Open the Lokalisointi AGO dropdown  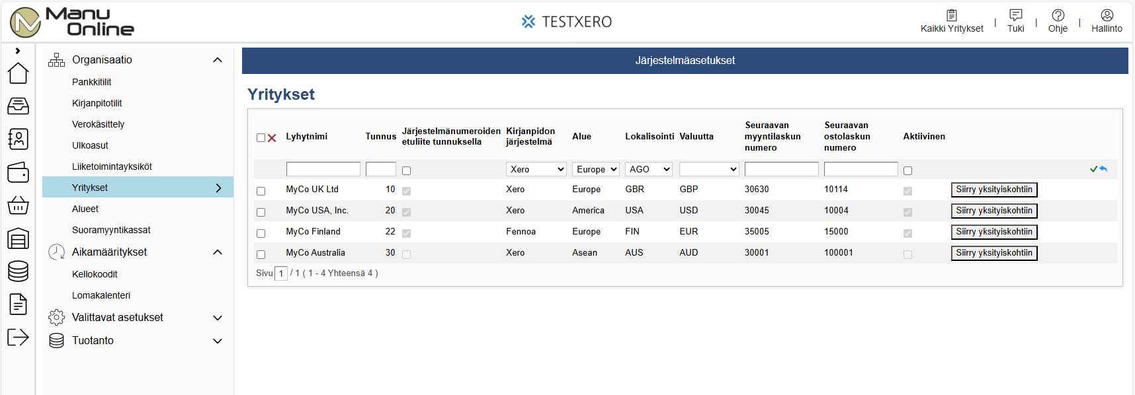(x=649, y=169)
